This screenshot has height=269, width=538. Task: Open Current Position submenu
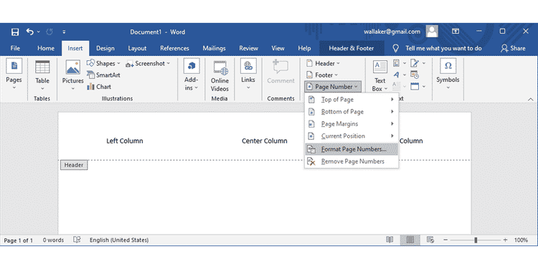point(351,136)
